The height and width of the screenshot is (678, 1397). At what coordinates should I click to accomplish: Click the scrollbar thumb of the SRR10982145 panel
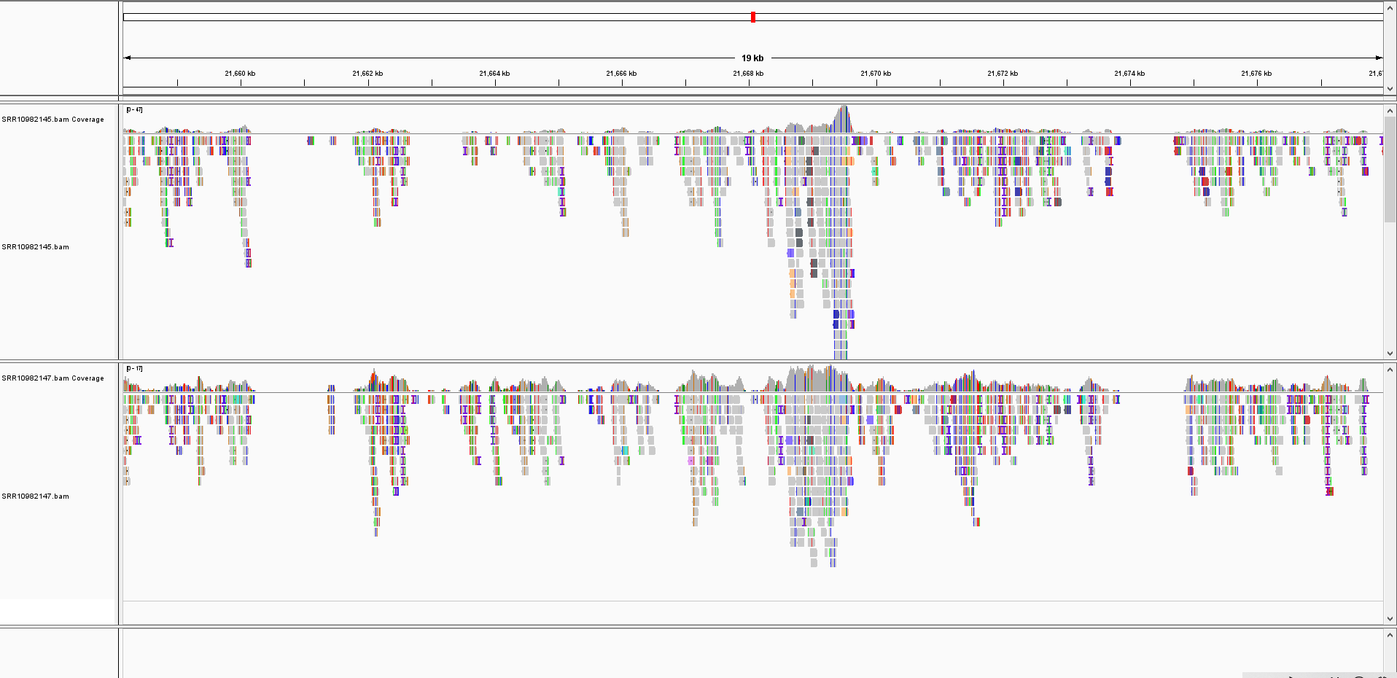tap(1390, 168)
